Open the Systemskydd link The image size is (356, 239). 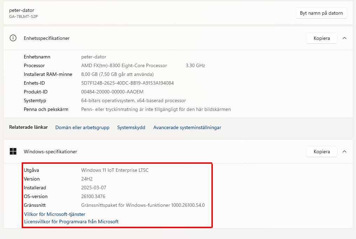[x=131, y=128]
